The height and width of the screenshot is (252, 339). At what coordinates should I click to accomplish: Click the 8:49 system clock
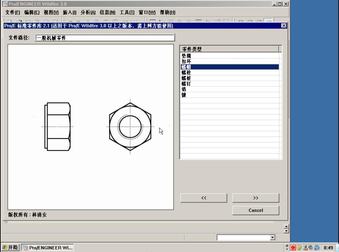[x=329, y=248]
